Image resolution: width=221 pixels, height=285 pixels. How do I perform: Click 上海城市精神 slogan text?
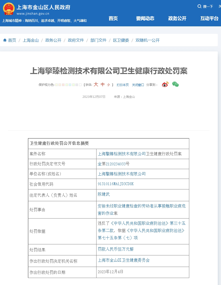tap(44, 21)
